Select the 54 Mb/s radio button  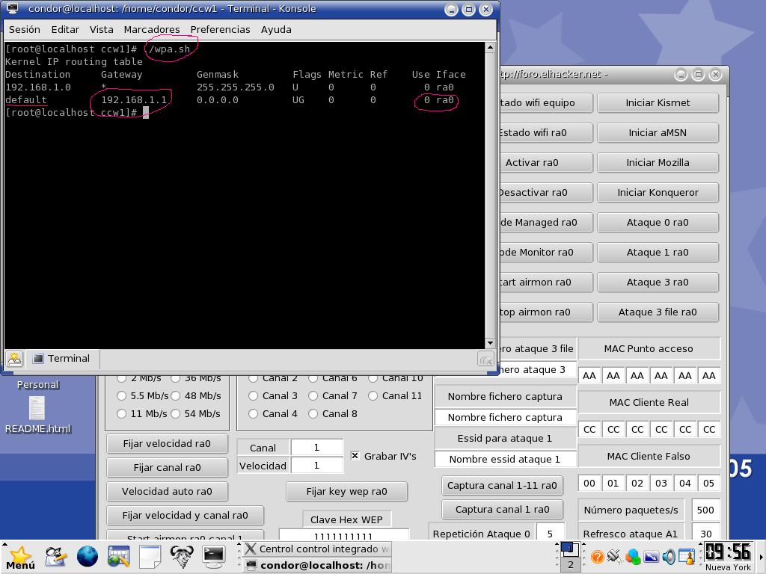175,414
